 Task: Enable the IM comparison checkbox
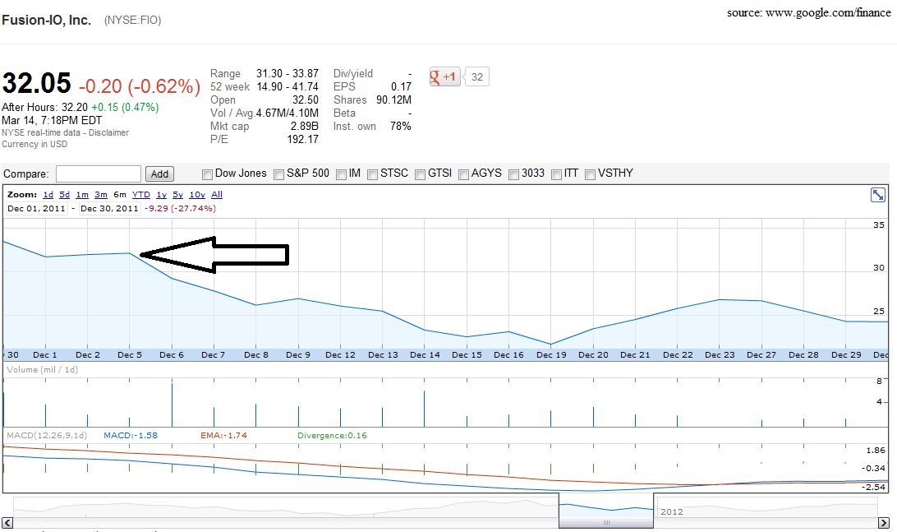point(342,174)
